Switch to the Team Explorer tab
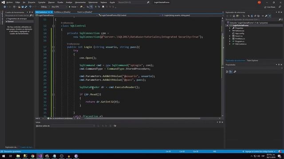The height and width of the screenshot is (159, 284). tap(252, 61)
